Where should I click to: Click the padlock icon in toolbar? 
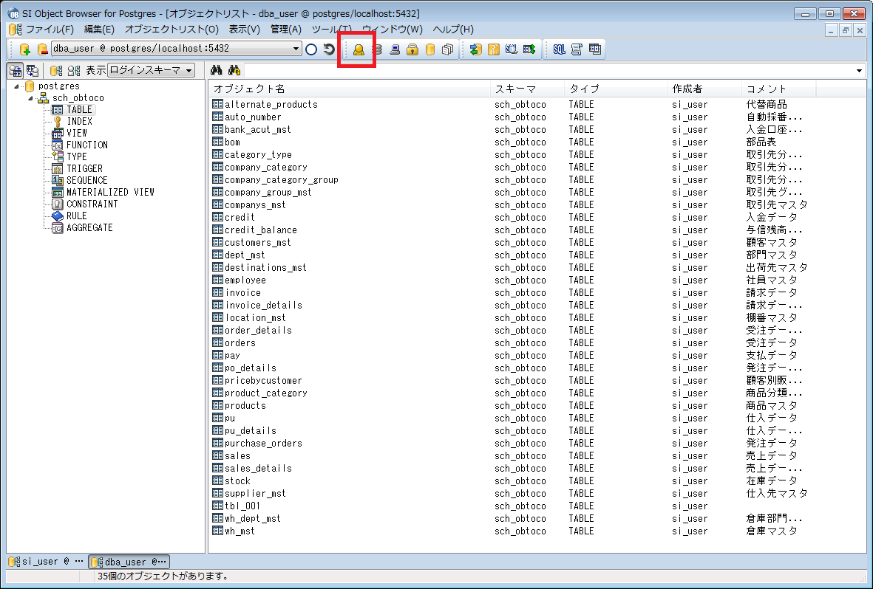(x=412, y=49)
